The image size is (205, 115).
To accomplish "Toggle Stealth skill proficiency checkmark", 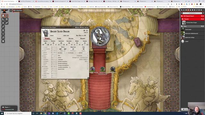I will tap(43, 75).
